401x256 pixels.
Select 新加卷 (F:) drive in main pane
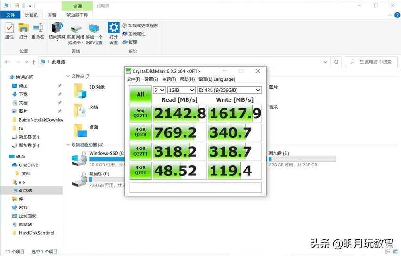click(98, 180)
